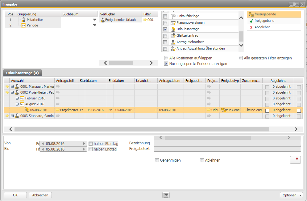Screen dimensions: 307x201
Task: Click the Abbrechen button
Action: click(40, 195)
